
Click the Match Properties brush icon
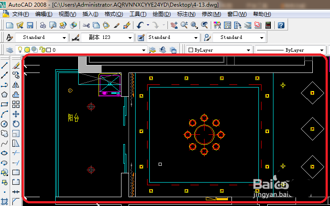click(x=116, y=25)
